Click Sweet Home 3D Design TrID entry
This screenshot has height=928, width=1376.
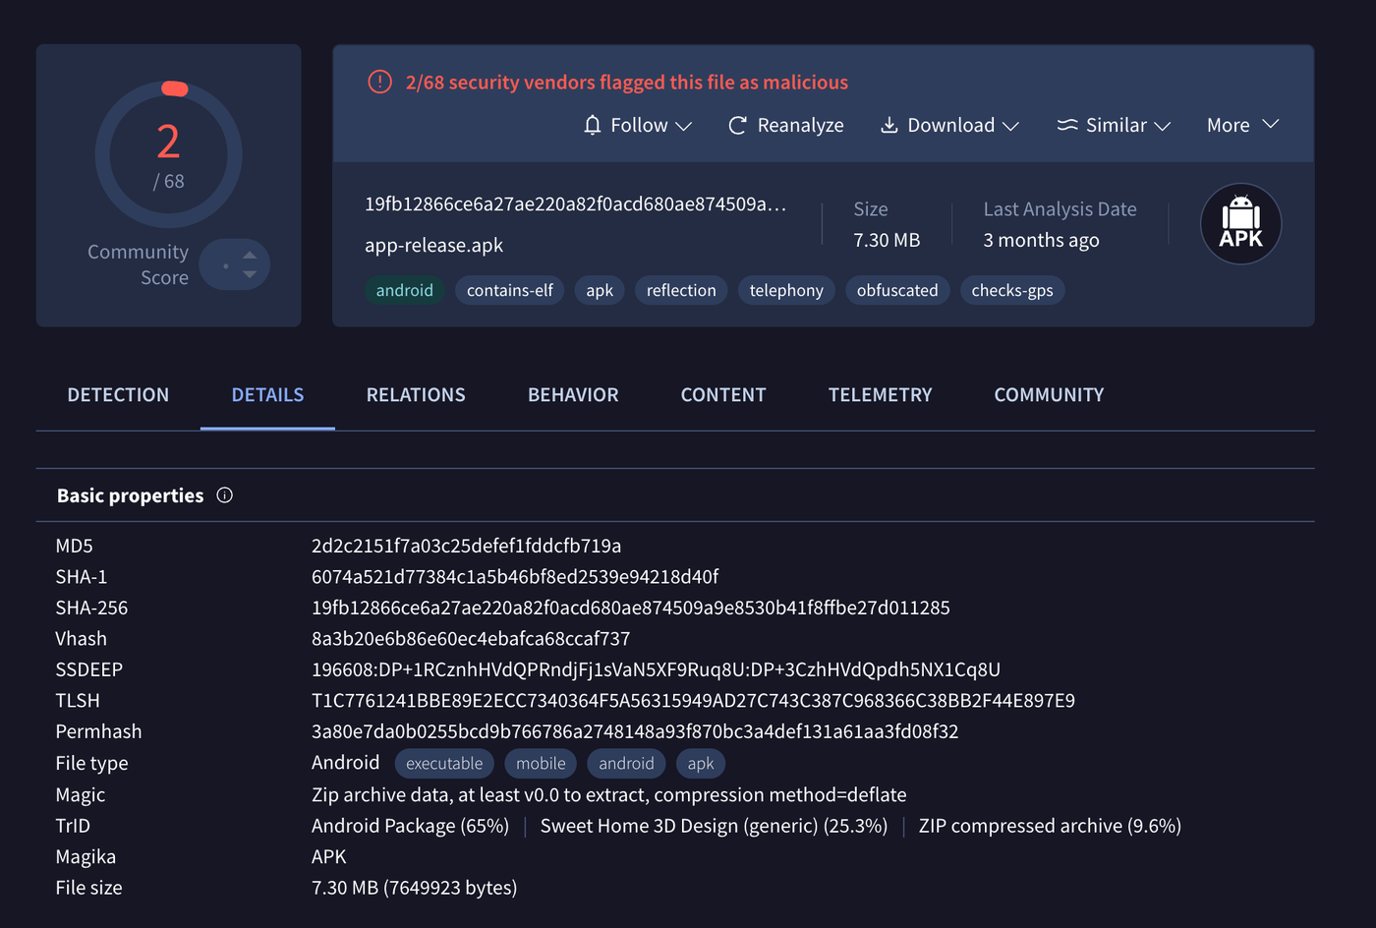point(714,826)
